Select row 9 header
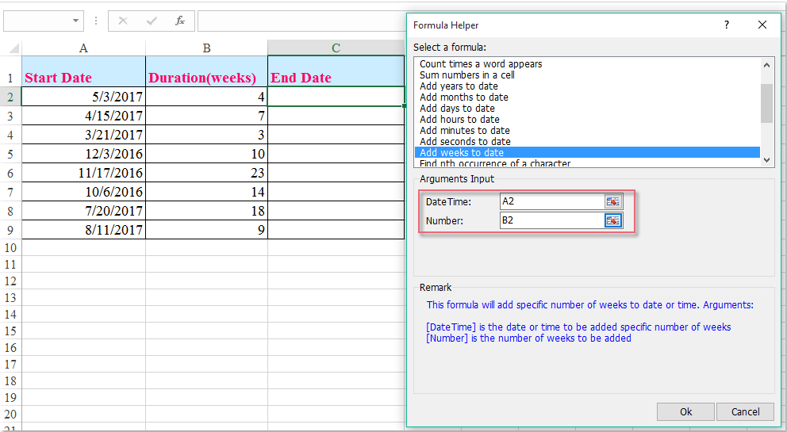 [x=10, y=230]
